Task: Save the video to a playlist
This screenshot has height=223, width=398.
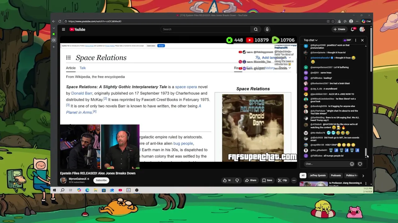Action: [x=267, y=180]
